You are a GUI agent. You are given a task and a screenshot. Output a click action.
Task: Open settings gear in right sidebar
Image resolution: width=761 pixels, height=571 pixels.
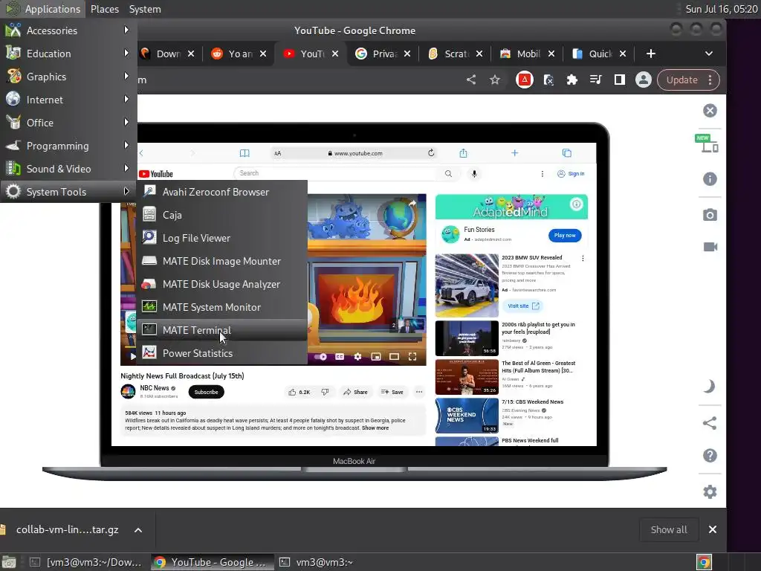pyautogui.click(x=710, y=492)
